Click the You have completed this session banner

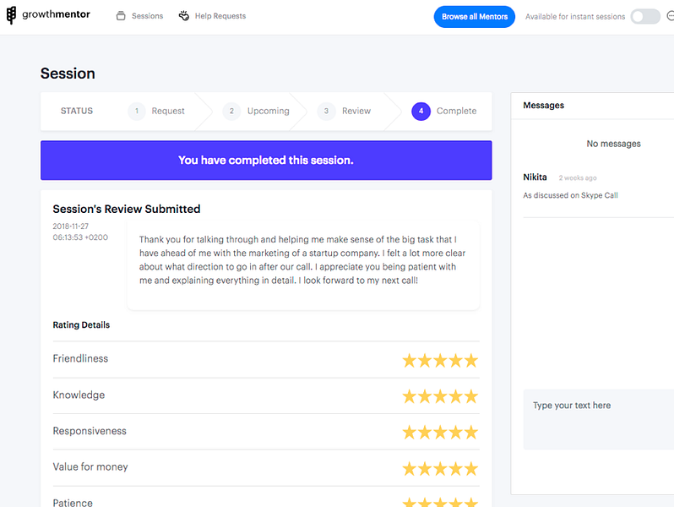pyautogui.click(x=266, y=161)
